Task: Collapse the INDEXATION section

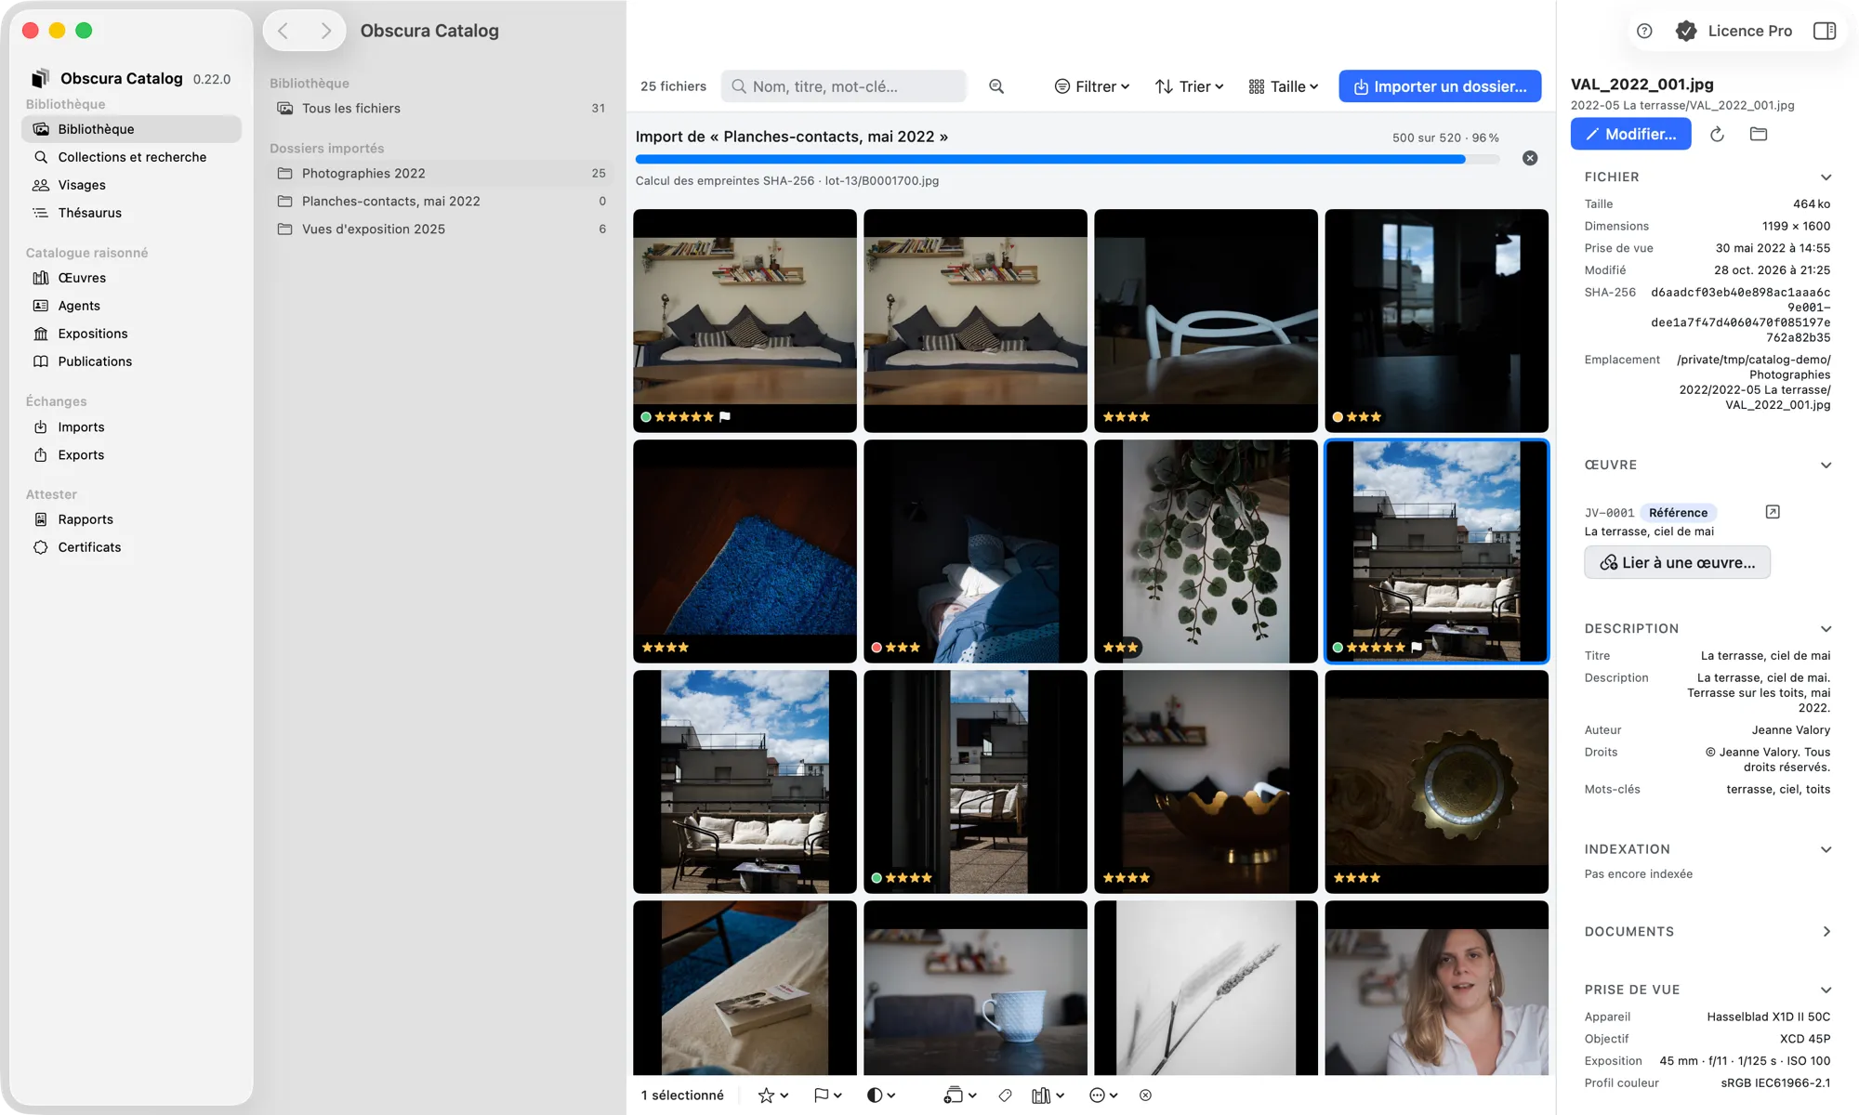Action: 1826,848
